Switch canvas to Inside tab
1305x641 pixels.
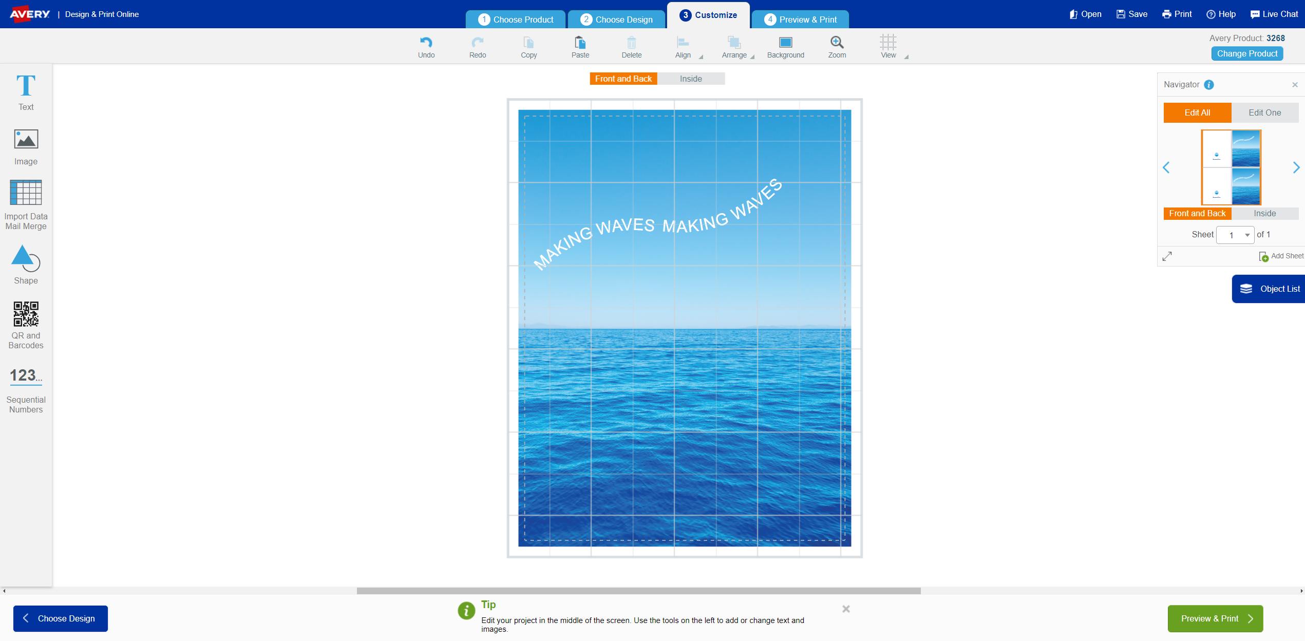point(691,79)
